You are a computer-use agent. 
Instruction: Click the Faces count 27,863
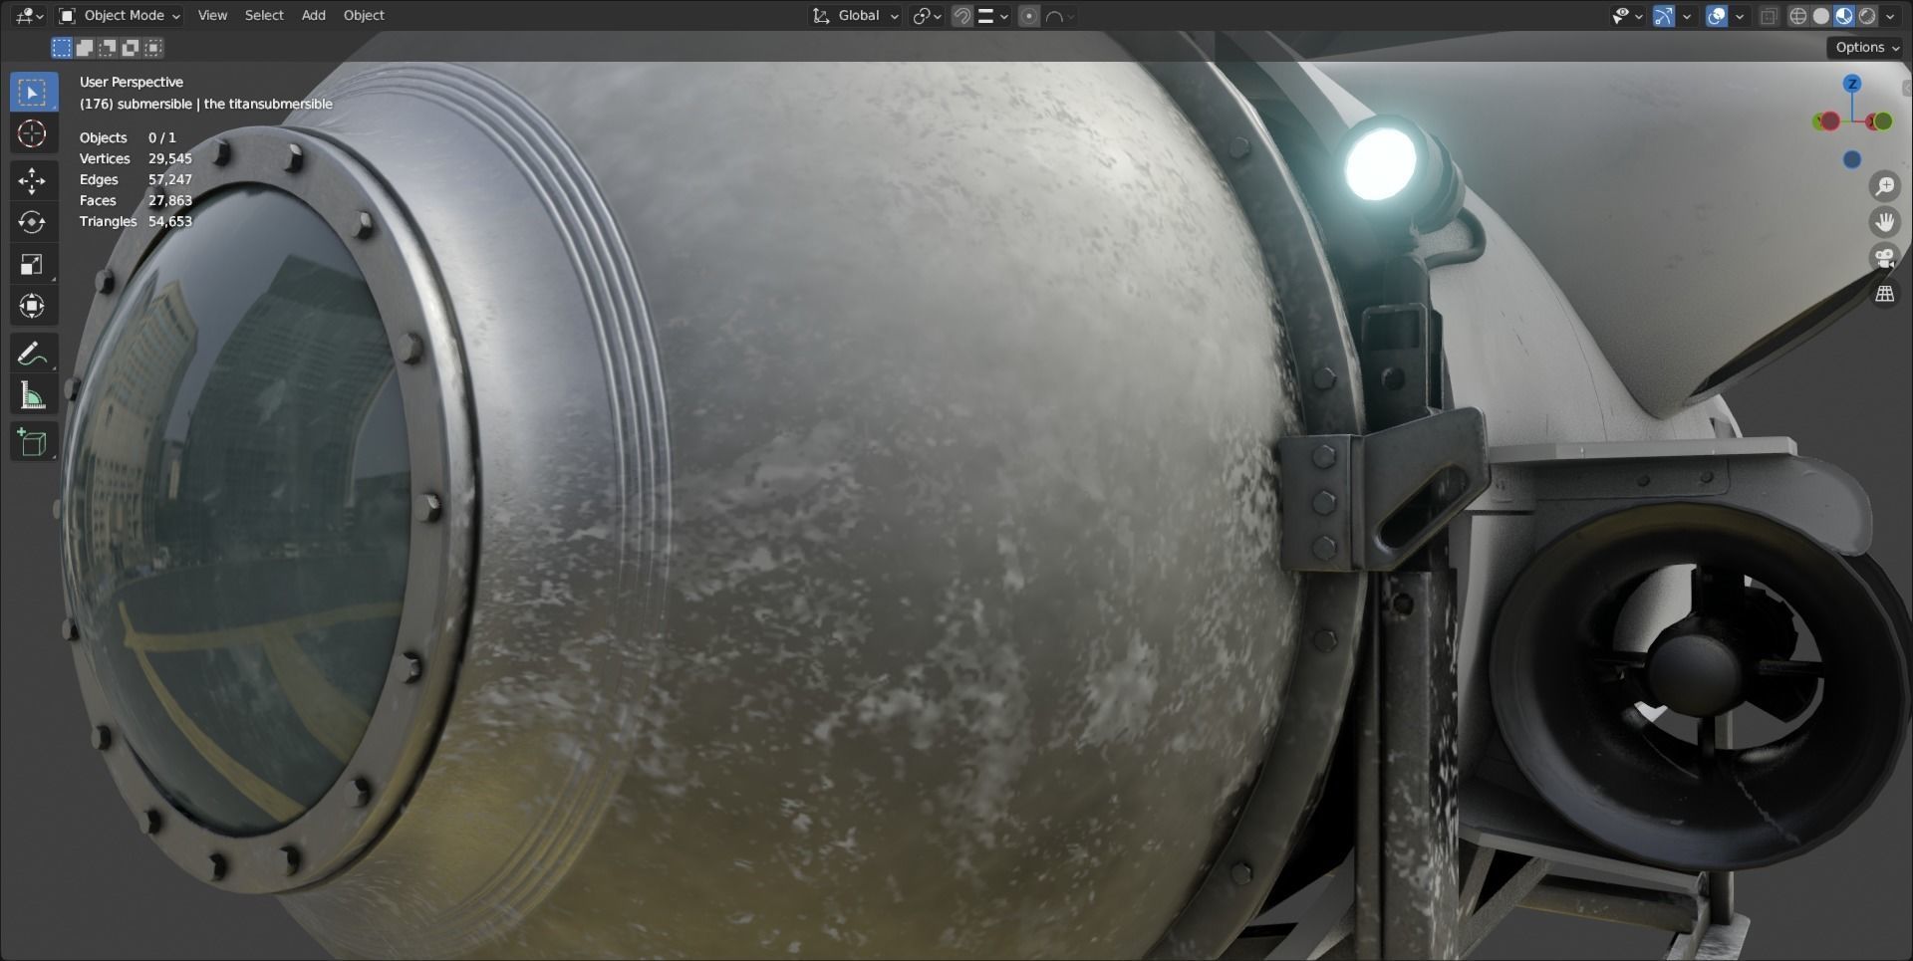[170, 200]
